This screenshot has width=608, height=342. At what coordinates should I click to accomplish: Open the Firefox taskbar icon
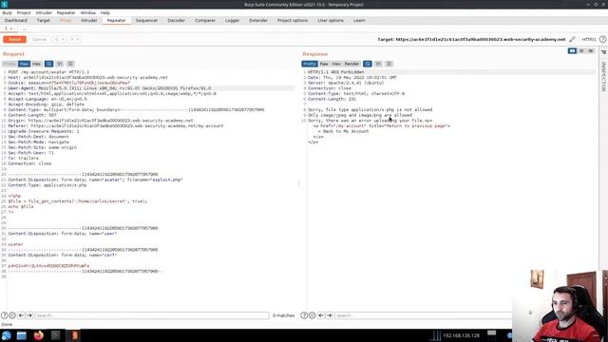(x=38, y=335)
